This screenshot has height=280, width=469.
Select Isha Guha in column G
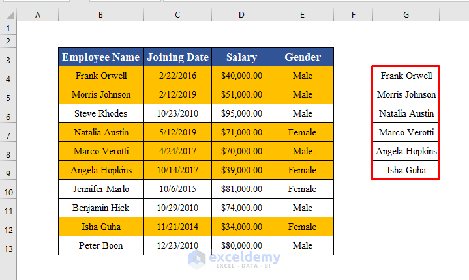click(x=406, y=170)
